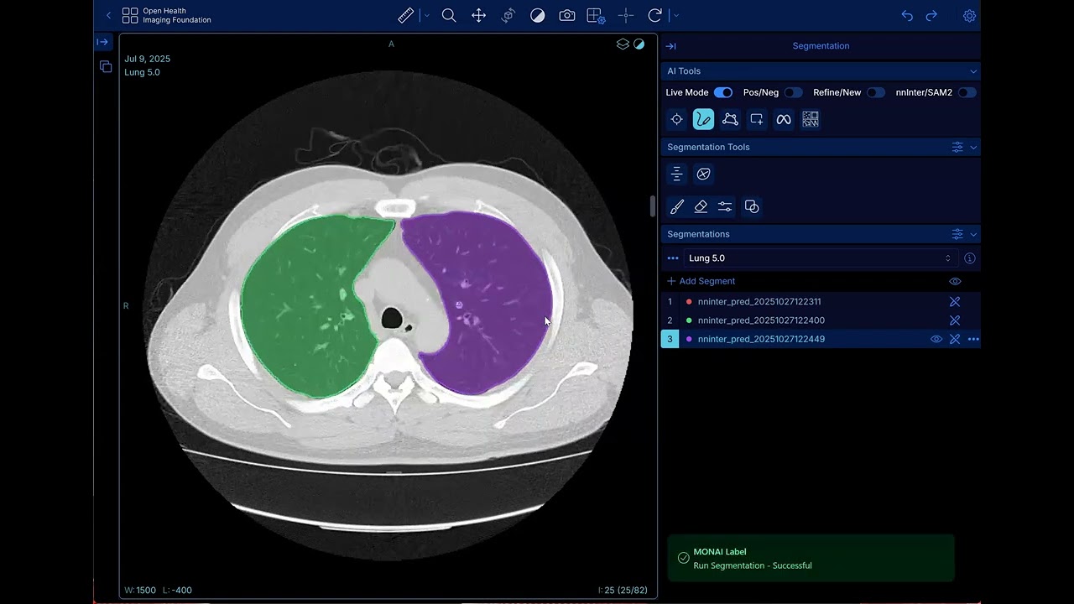Click the interpolate lines segmentation tool
The image size is (1074, 604).
[676, 174]
